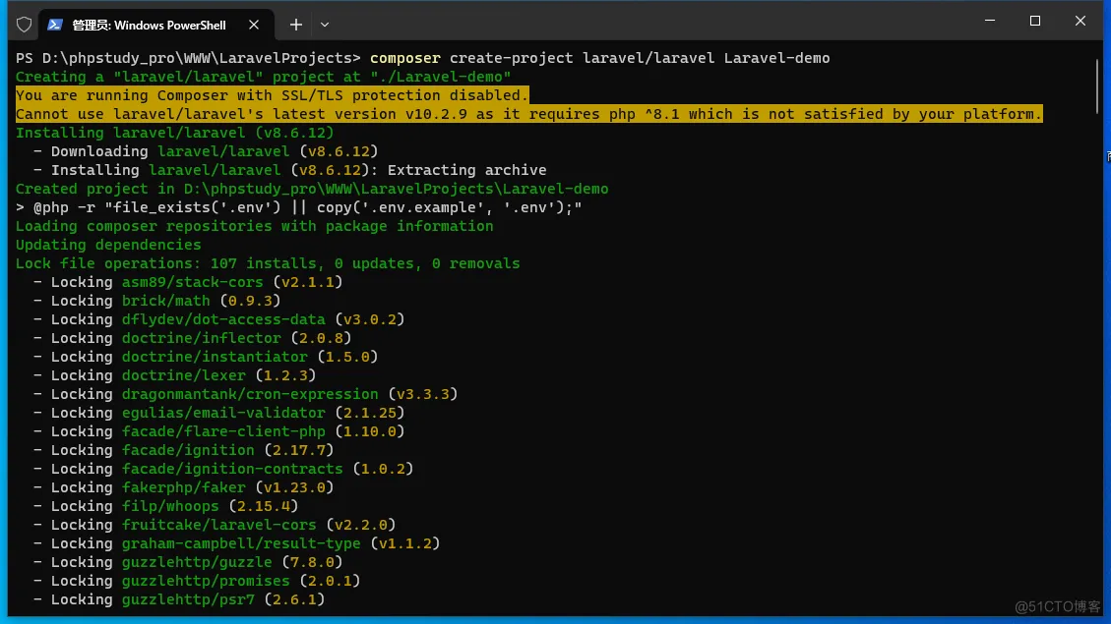Click the 'asm89/stack-cors' package name

pos(192,282)
